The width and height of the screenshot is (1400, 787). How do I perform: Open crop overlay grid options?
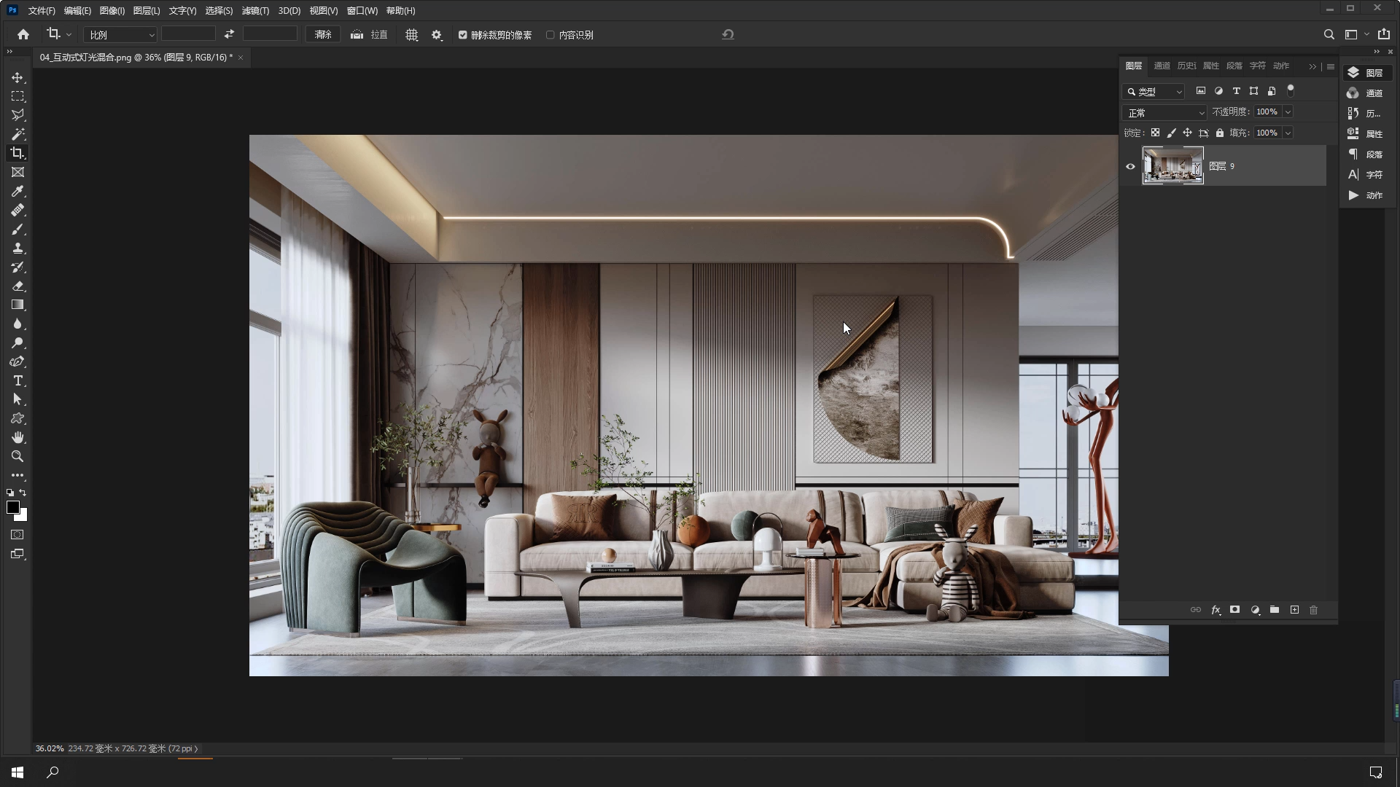click(411, 35)
